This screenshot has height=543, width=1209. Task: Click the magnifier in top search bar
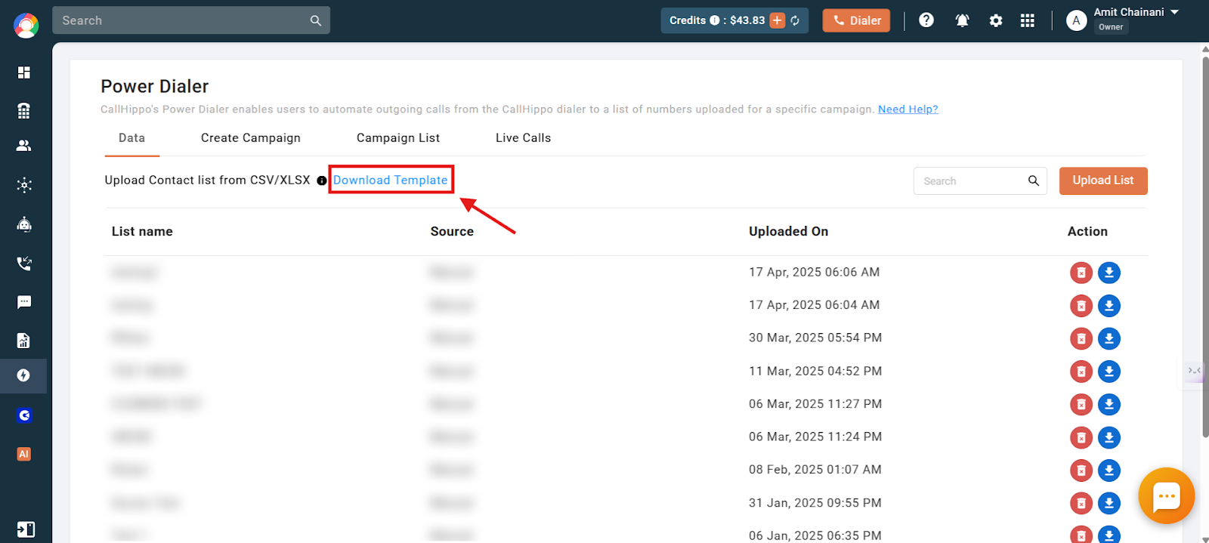coord(316,20)
